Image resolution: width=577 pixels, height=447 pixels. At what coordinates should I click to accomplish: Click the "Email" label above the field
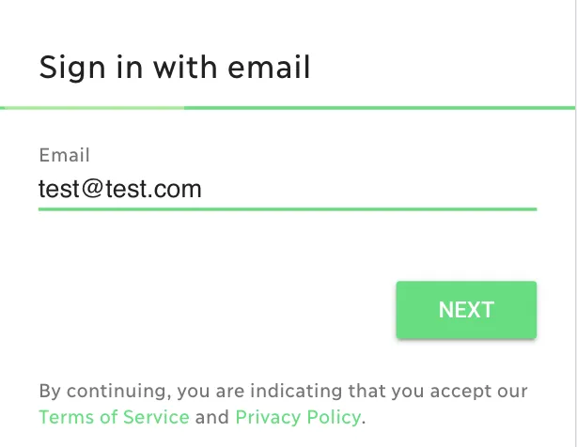point(65,155)
